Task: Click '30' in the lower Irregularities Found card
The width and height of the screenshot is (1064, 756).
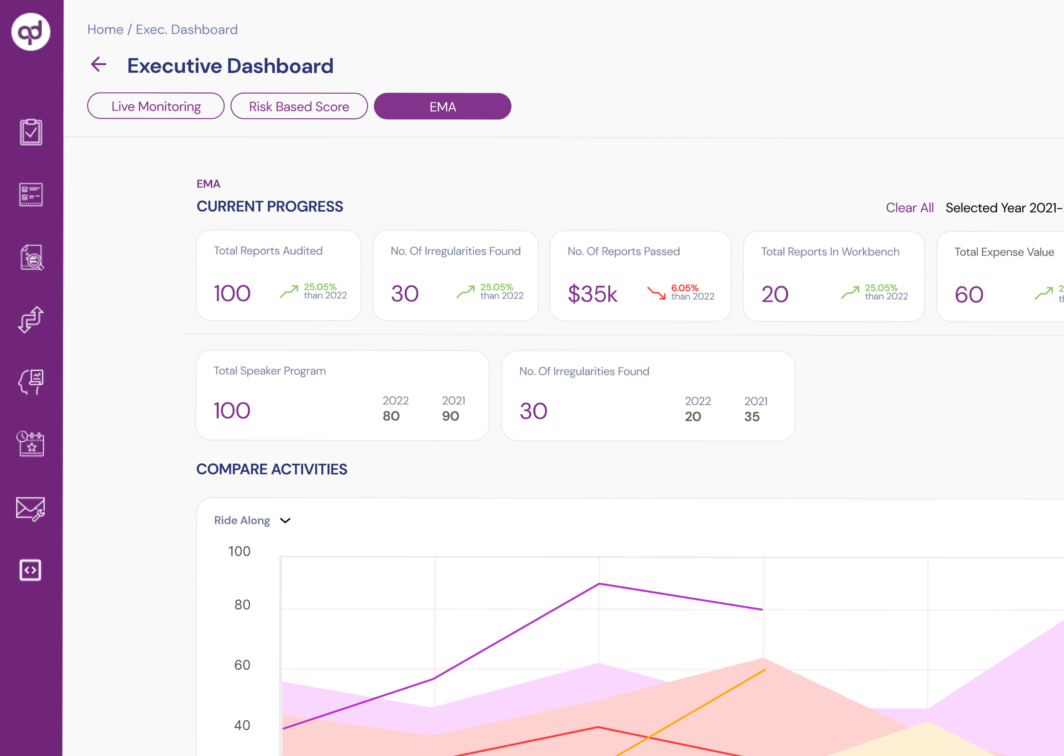Action: (x=533, y=411)
